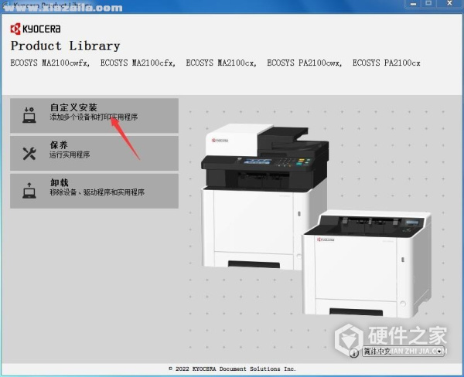
Task: Click the single-function printer image
Action: point(367,263)
